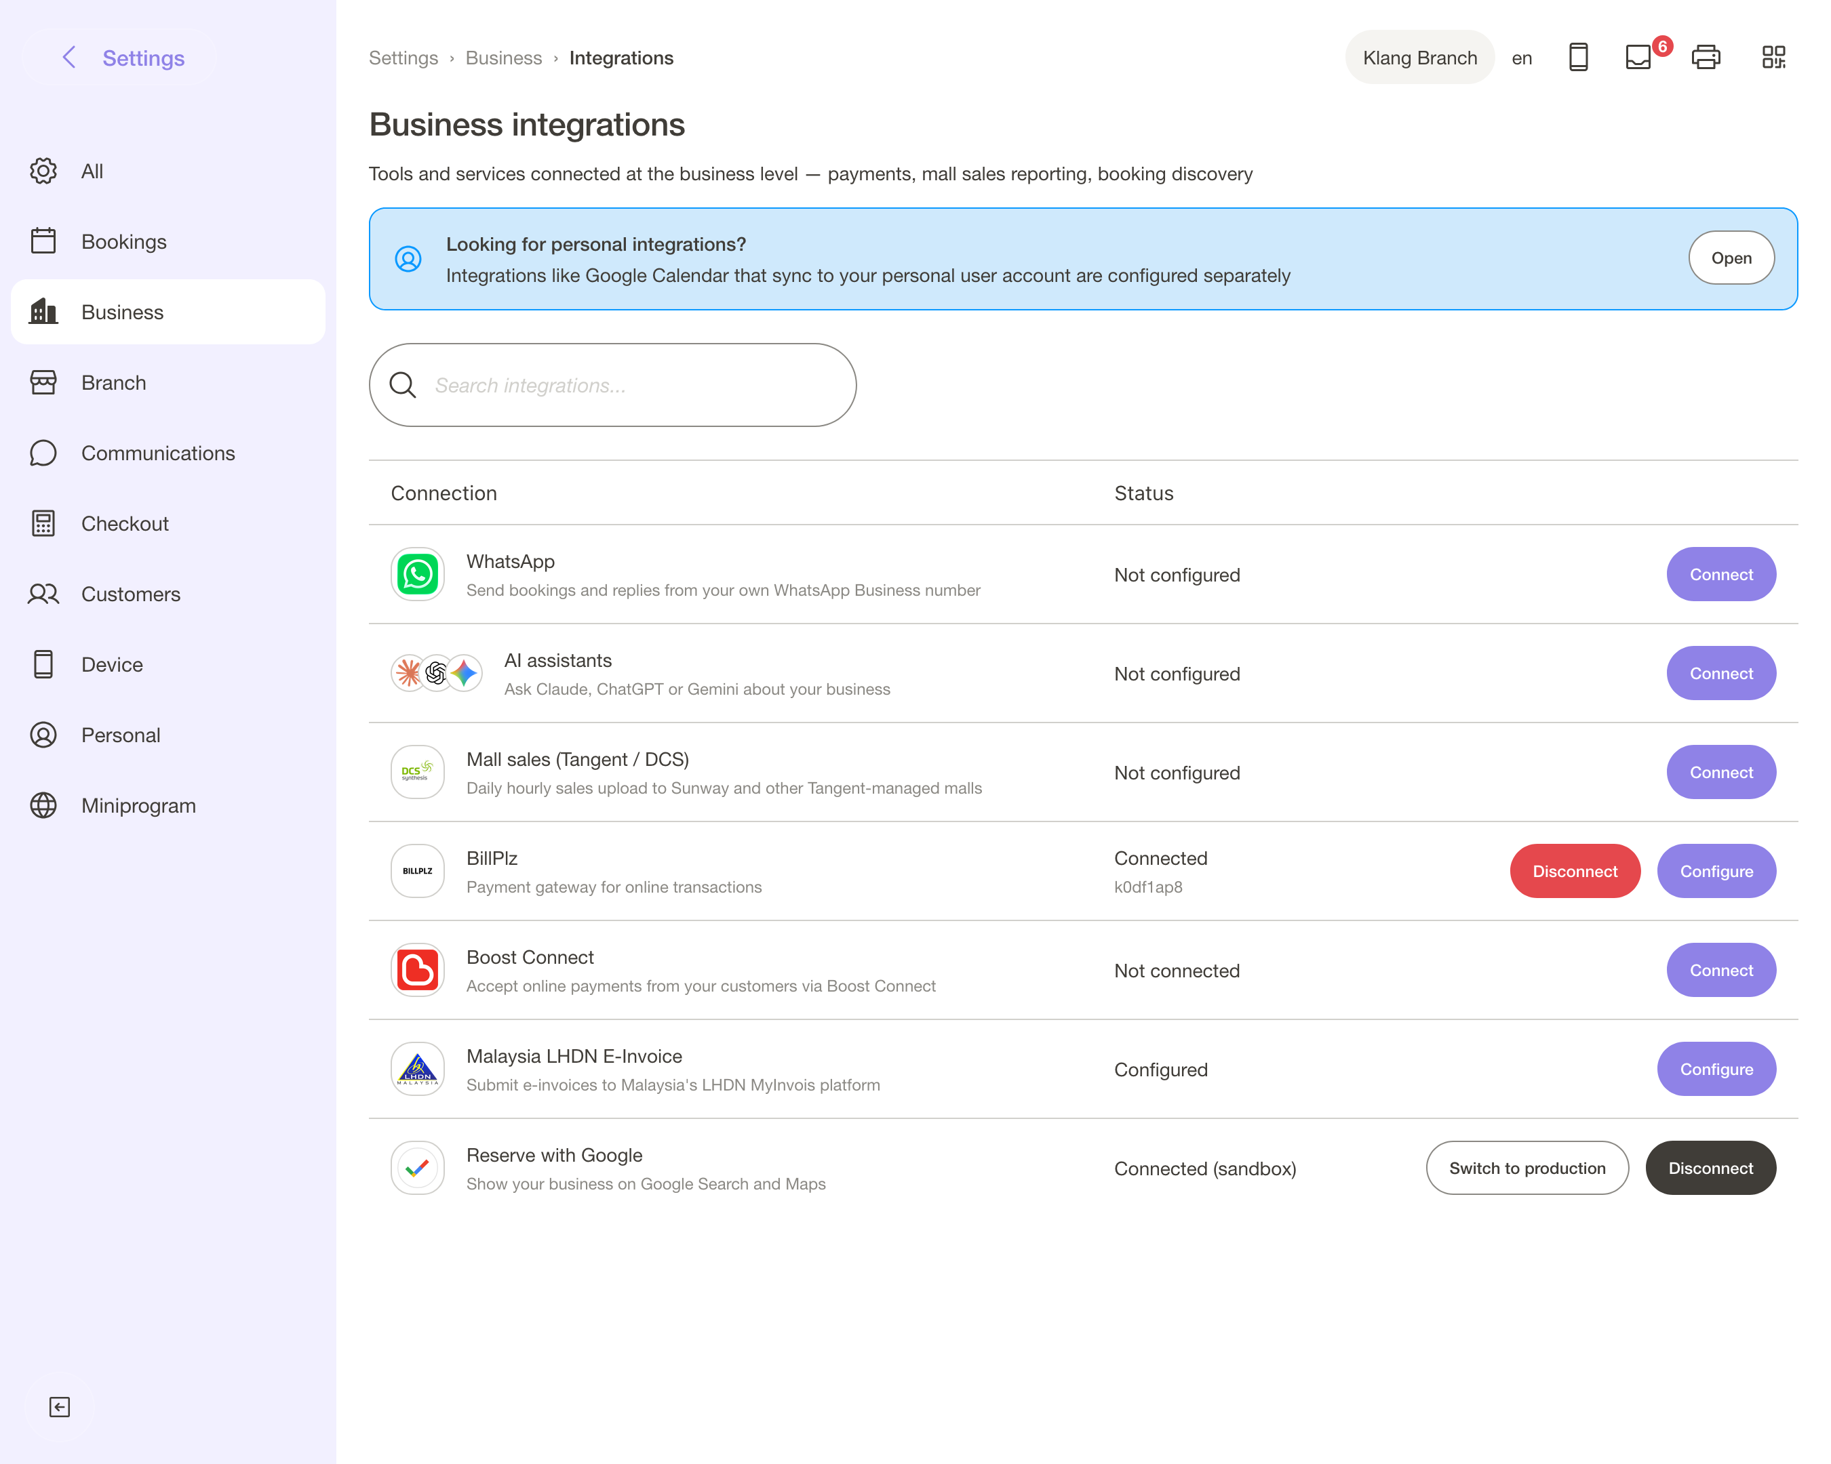Screen dimensions: 1831x1464
Task: Click the Checkout calculator icon
Action: (x=43, y=524)
